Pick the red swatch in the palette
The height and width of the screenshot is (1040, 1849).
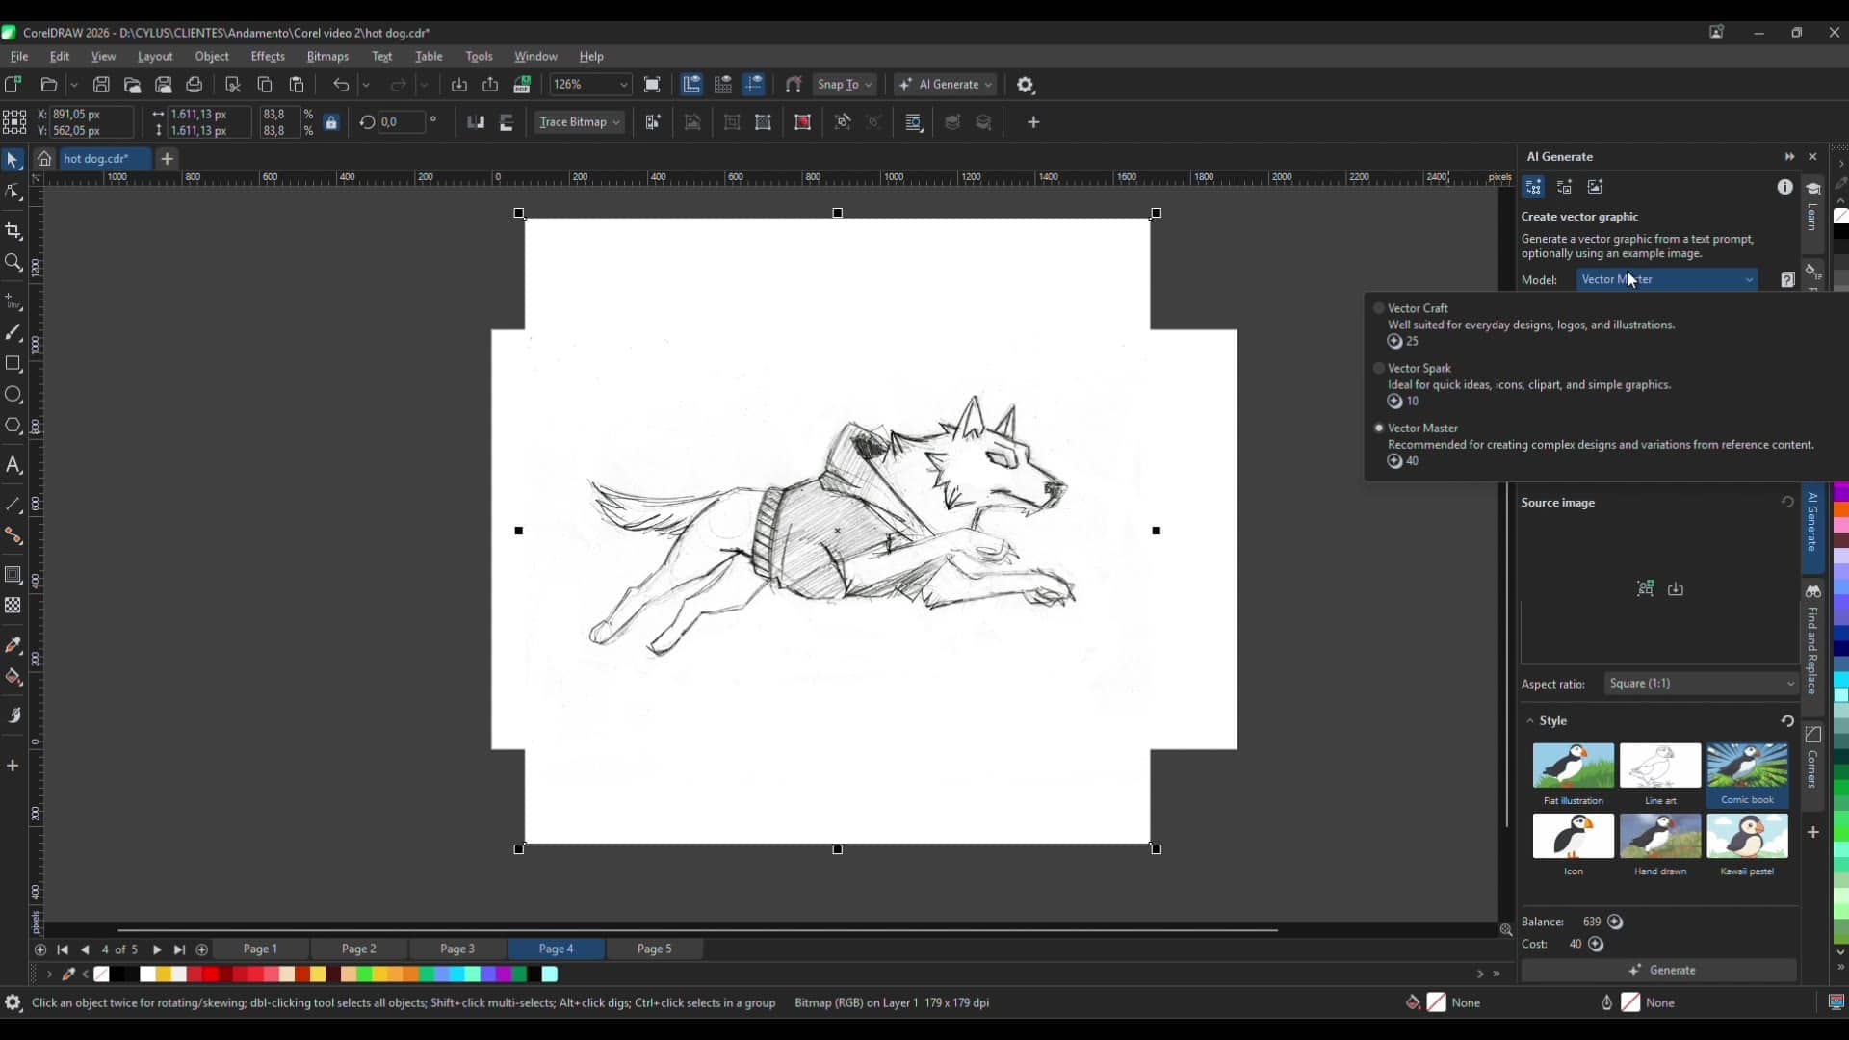pos(210,975)
